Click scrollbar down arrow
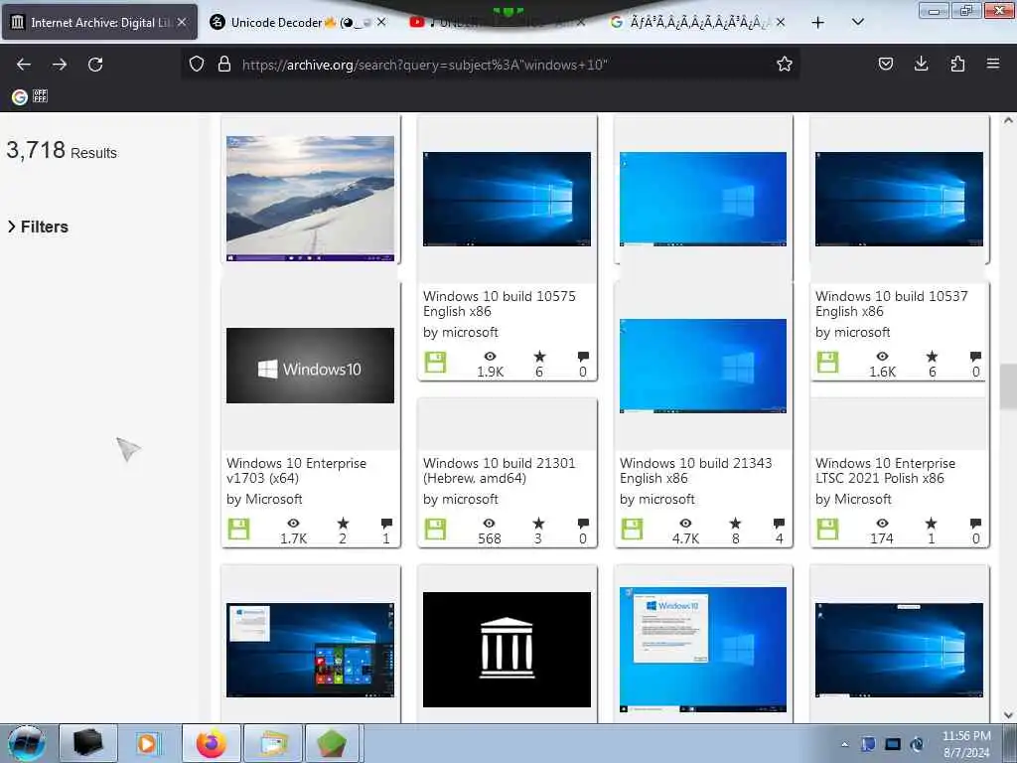1017x763 pixels. tap(1008, 715)
